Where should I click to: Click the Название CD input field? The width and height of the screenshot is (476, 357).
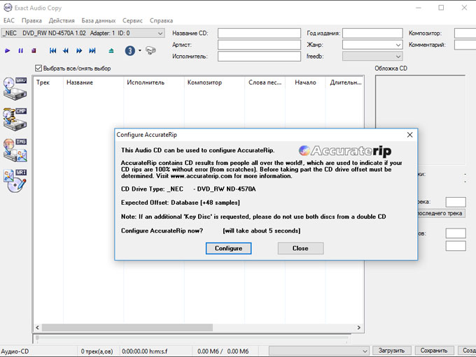click(258, 33)
